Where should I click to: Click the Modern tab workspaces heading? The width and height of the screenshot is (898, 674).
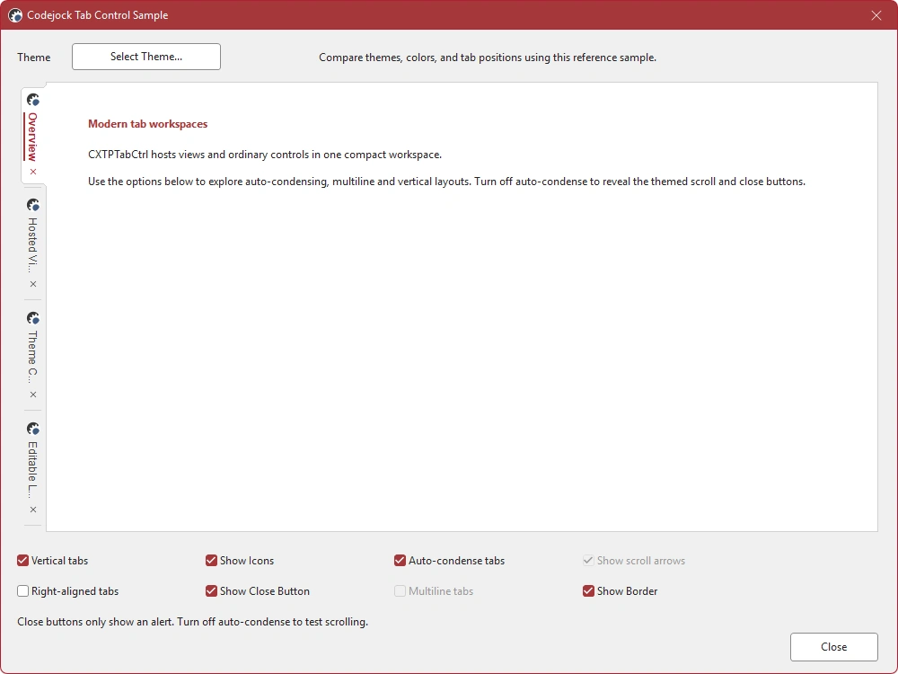148,124
